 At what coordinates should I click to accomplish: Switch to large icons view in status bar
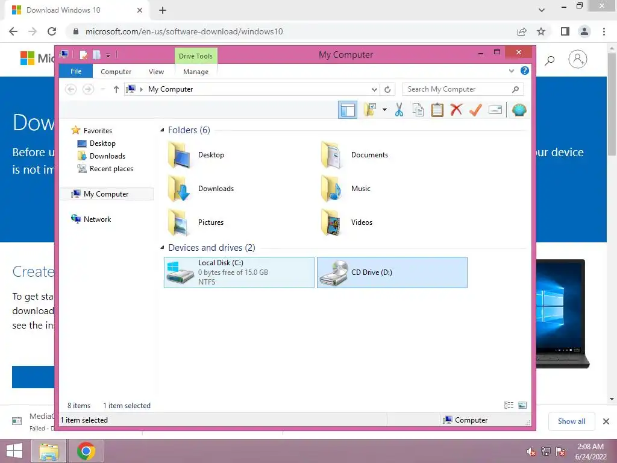(522, 405)
